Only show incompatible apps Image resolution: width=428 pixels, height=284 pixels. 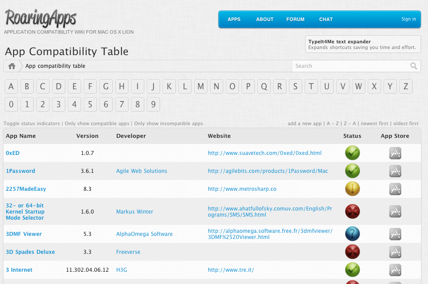[x=169, y=123]
